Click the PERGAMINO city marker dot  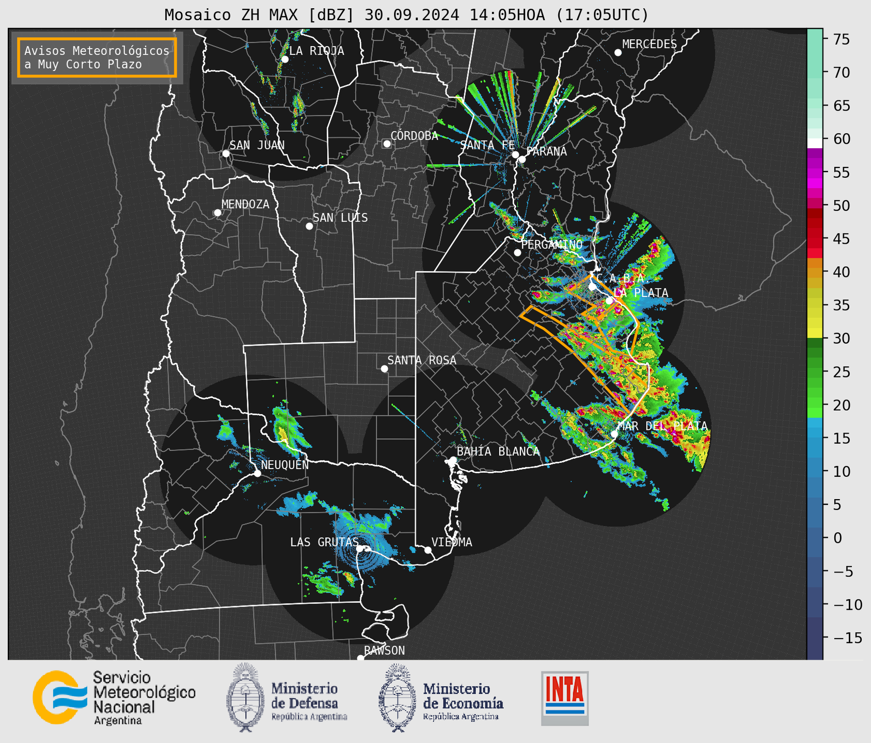coord(517,253)
